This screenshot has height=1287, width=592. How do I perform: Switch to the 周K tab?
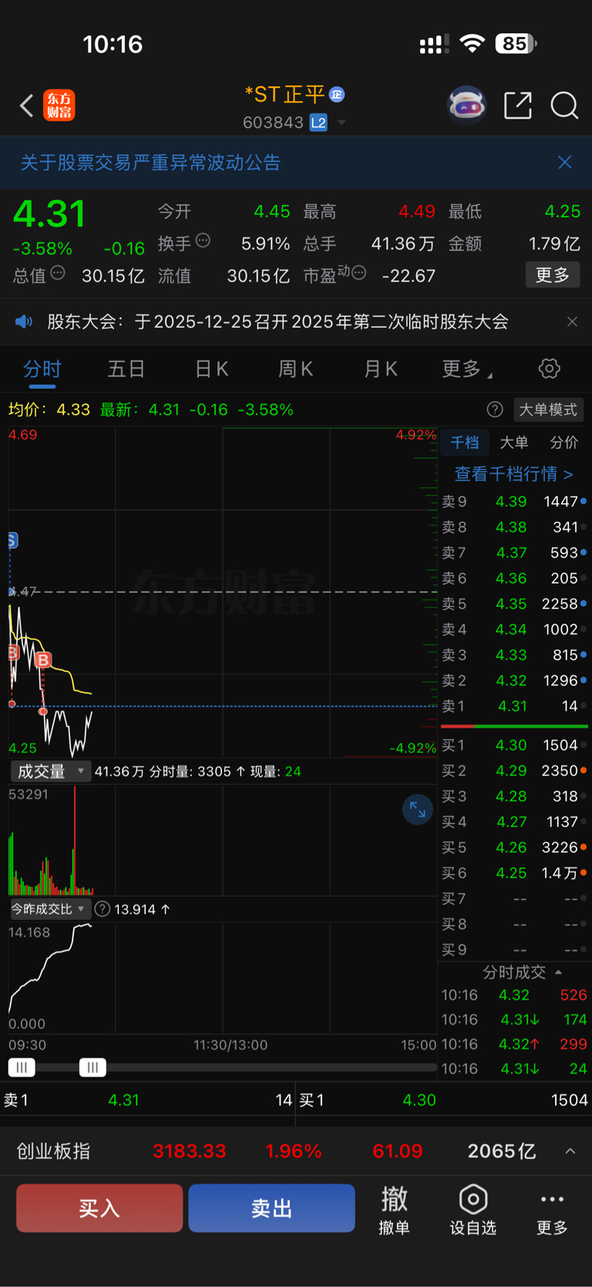point(295,369)
